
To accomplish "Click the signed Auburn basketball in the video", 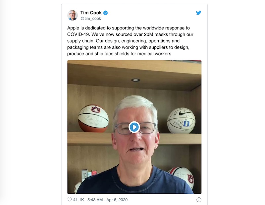I will click(x=93, y=118).
